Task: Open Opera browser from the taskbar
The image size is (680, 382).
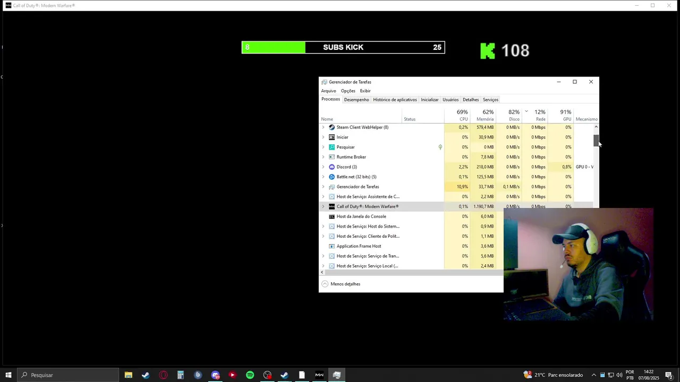Action: tap(163, 375)
